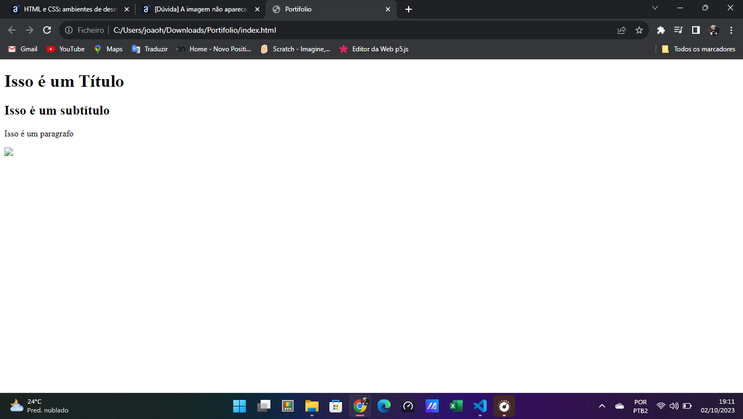This screenshot has height=419, width=743.
Task: Open the Wi-Fi network tray icon
Action: click(x=661, y=406)
